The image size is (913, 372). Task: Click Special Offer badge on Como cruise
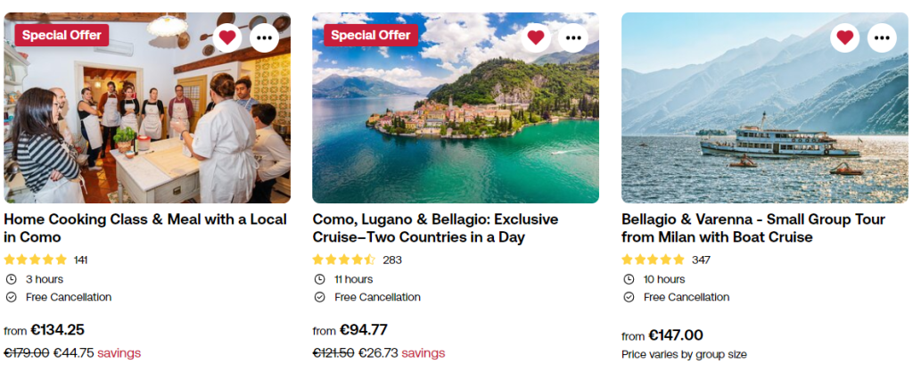[x=370, y=35]
